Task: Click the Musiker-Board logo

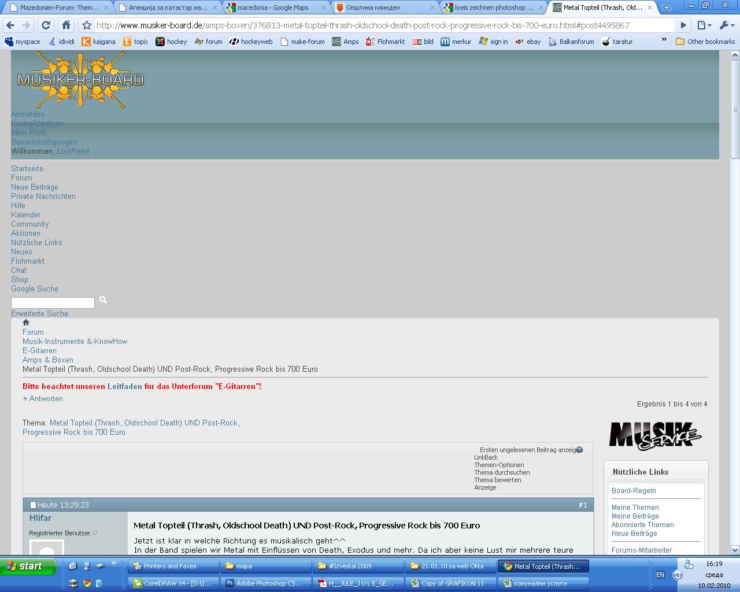Action: 80,80
